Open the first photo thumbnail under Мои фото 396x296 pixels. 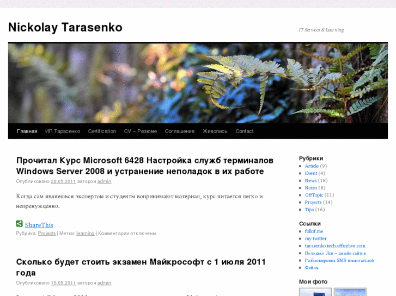[315, 292]
